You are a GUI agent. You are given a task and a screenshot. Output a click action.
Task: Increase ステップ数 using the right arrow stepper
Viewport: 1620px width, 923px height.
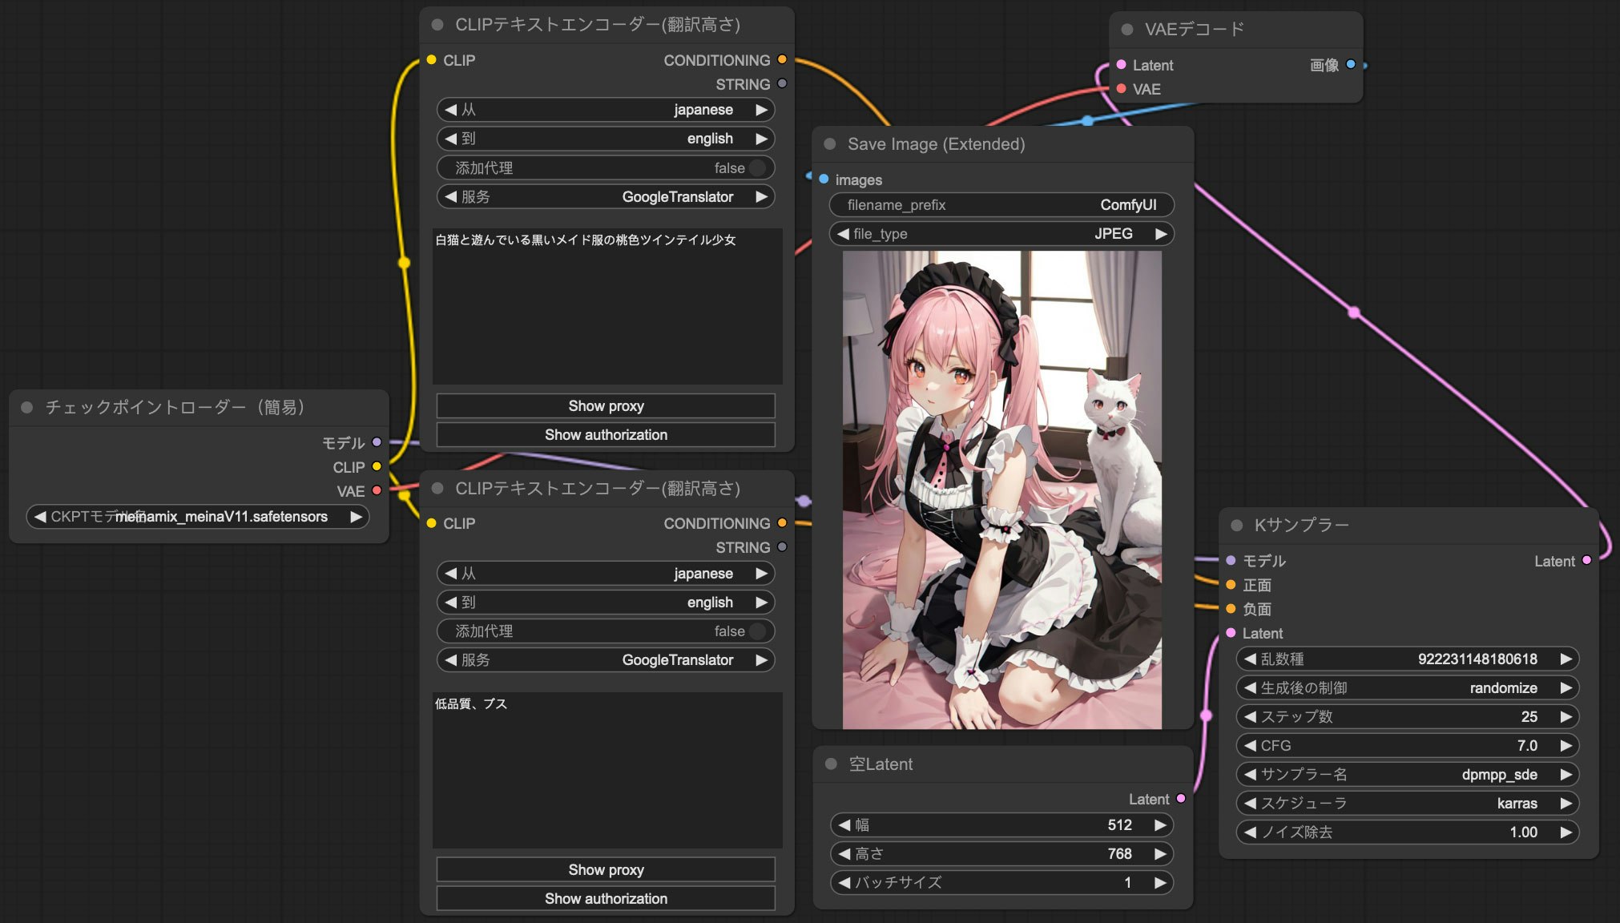coord(1565,716)
